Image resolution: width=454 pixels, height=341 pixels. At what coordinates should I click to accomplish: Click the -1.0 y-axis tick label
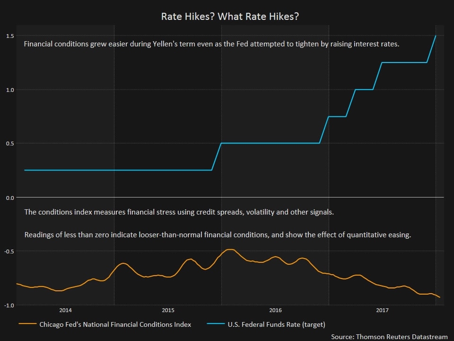[x=9, y=305]
